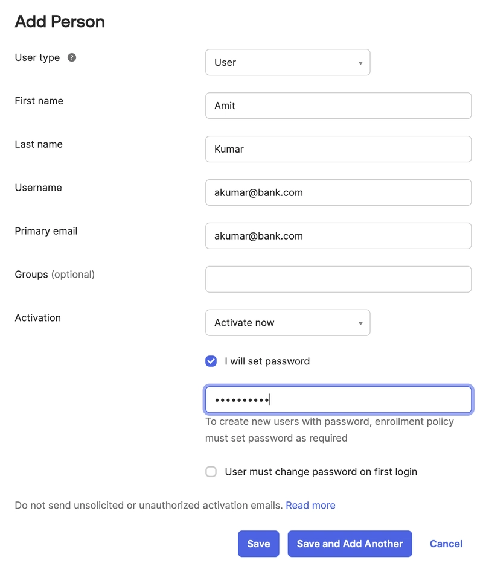
Task: Uncheck the I will set password checkbox
Action: [211, 361]
